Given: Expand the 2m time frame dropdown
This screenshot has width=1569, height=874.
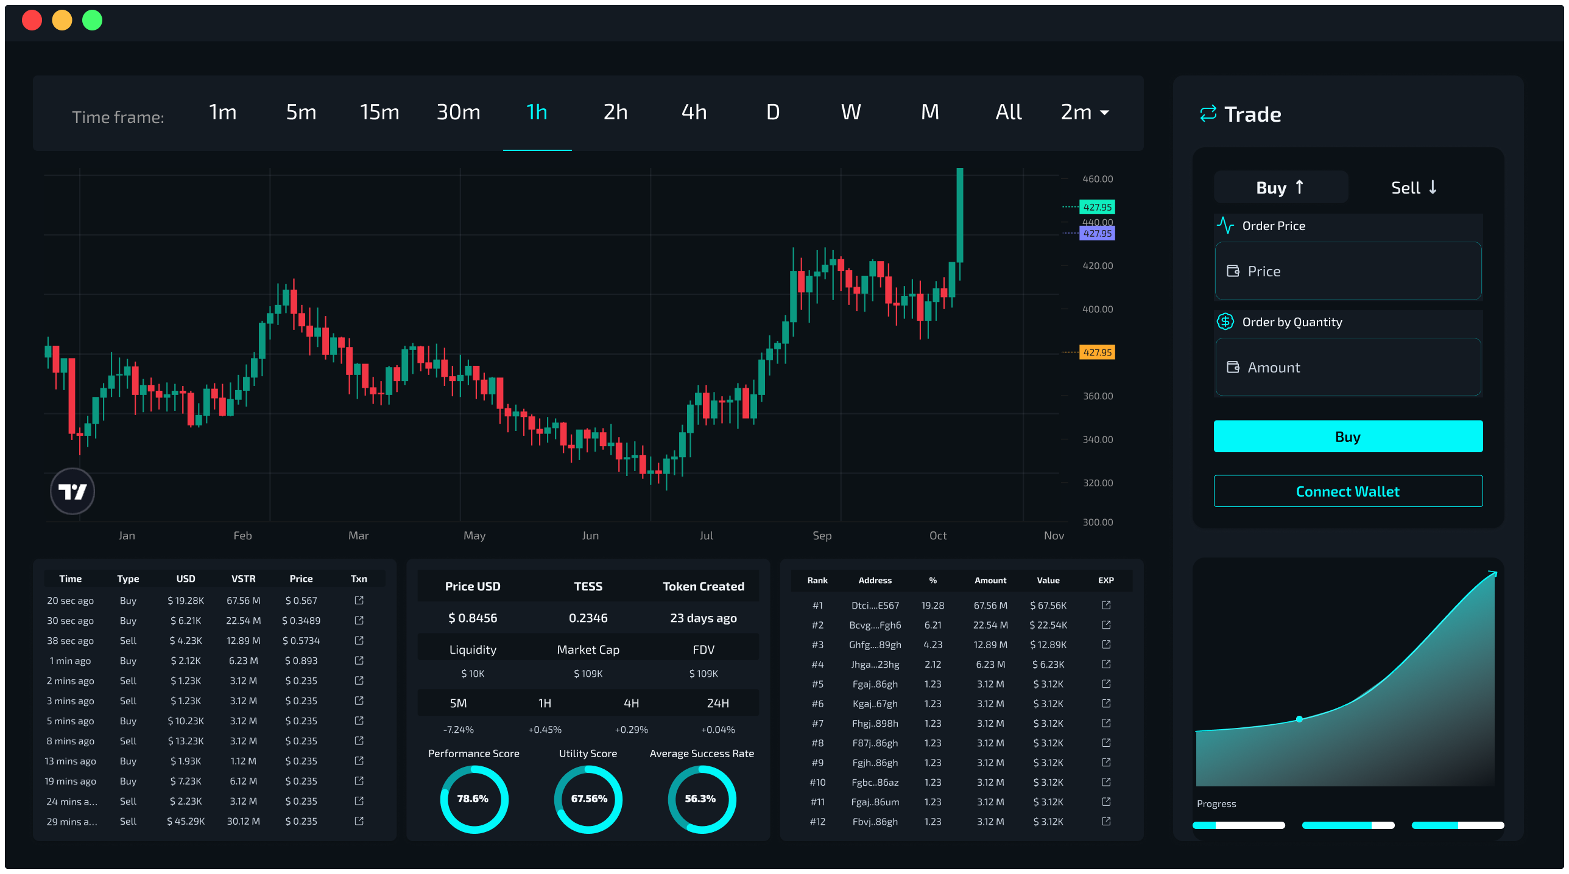Looking at the screenshot, I should tap(1085, 113).
